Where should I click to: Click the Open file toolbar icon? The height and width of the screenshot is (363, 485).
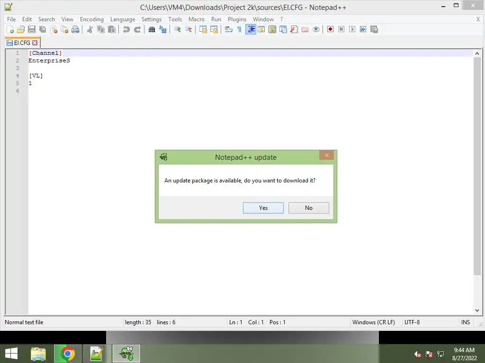21,29
